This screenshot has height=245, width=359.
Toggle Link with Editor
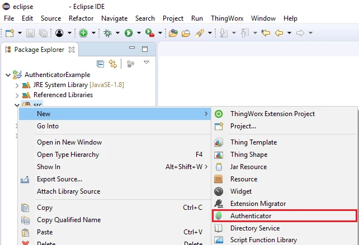click(x=113, y=64)
